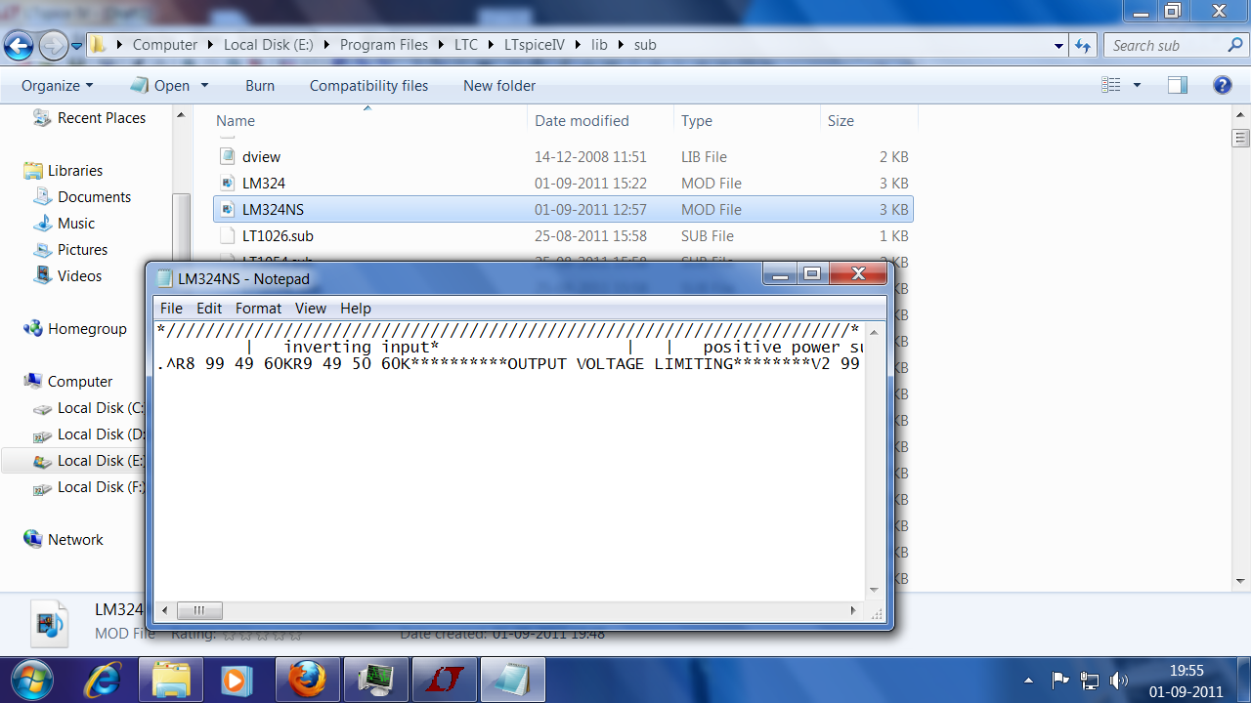The image size is (1251, 703).
Task: Click the address bar refresh button
Action: pos(1083,45)
